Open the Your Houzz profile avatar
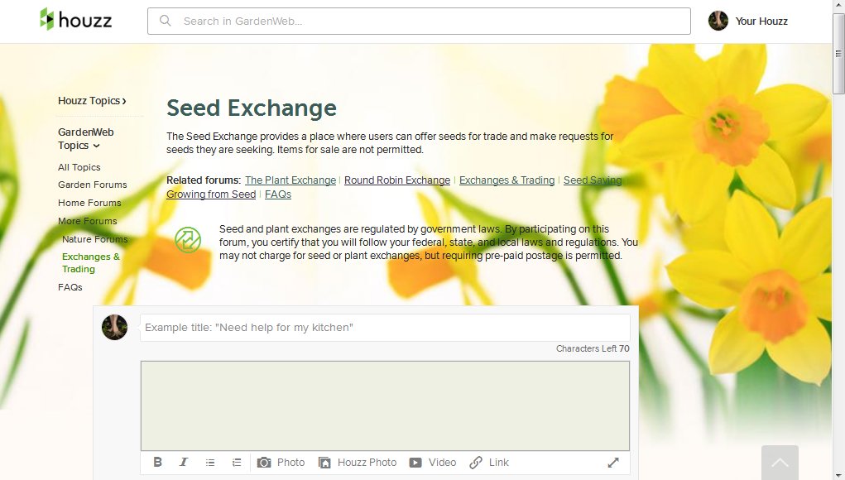 tap(718, 21)
